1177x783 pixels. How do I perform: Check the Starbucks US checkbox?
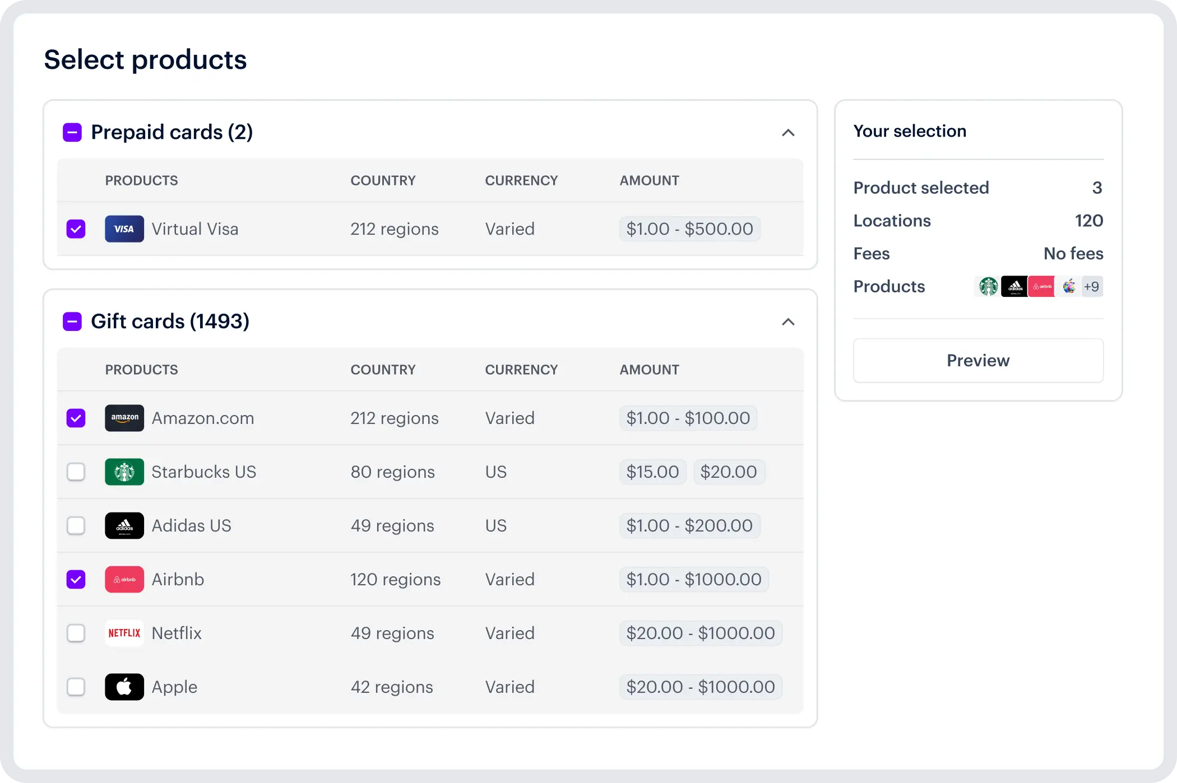pos(76,472)
